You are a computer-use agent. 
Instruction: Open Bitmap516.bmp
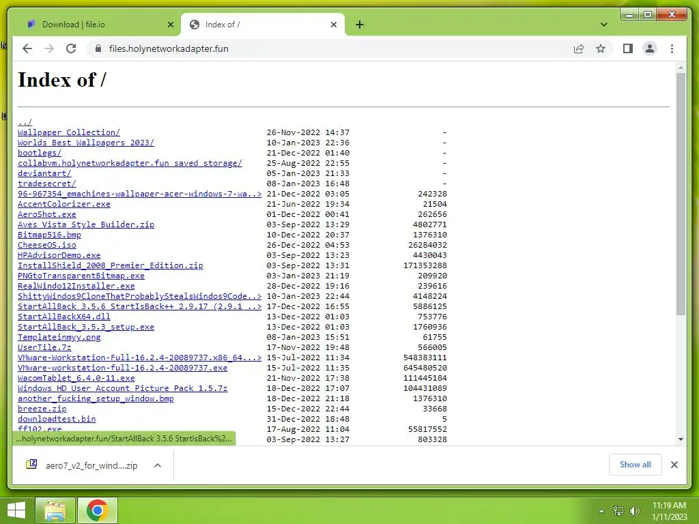pos(49,235)
